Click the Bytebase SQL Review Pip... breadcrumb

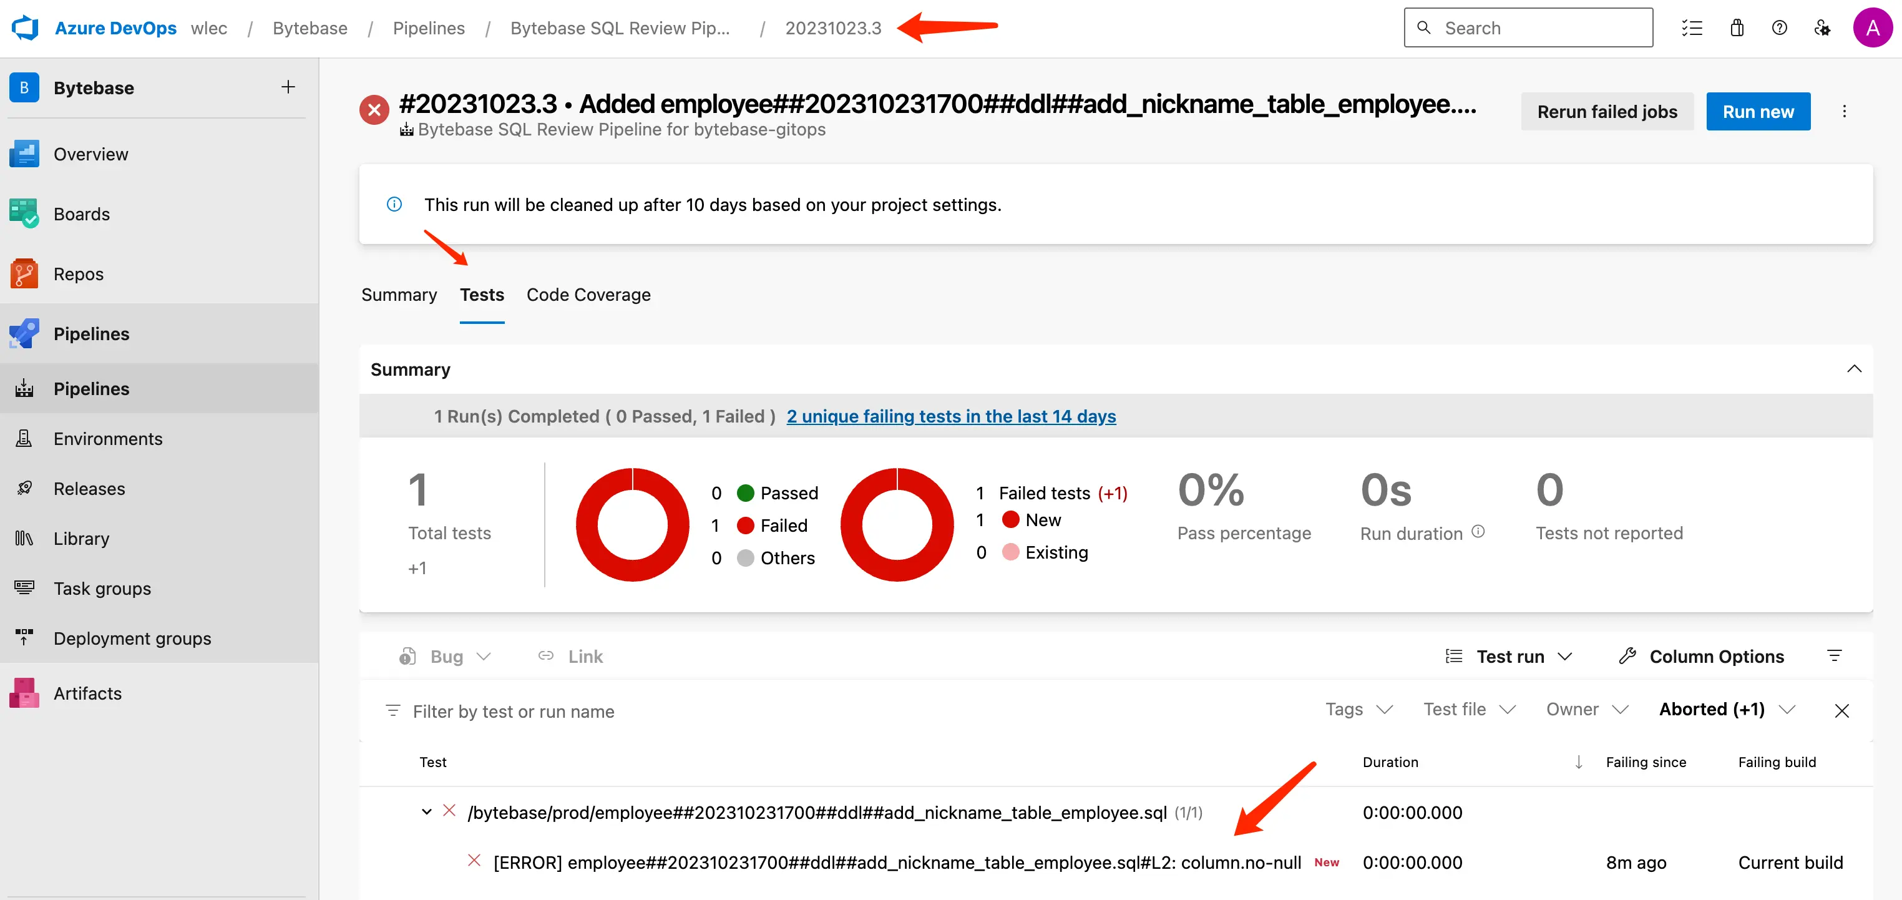point(620,28)
